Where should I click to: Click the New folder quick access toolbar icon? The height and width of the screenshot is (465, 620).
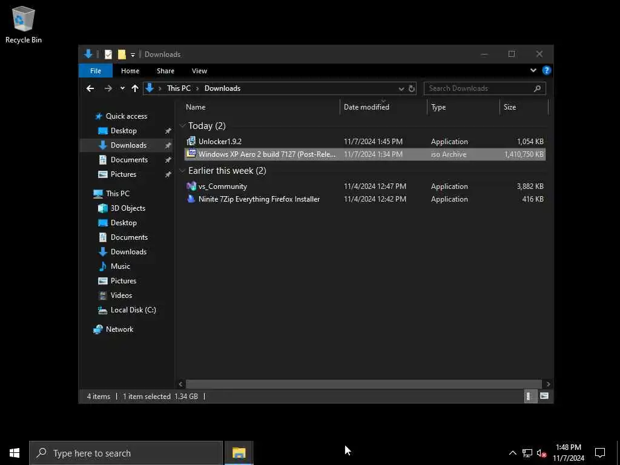pyautogui.click(x=122, y=54)
